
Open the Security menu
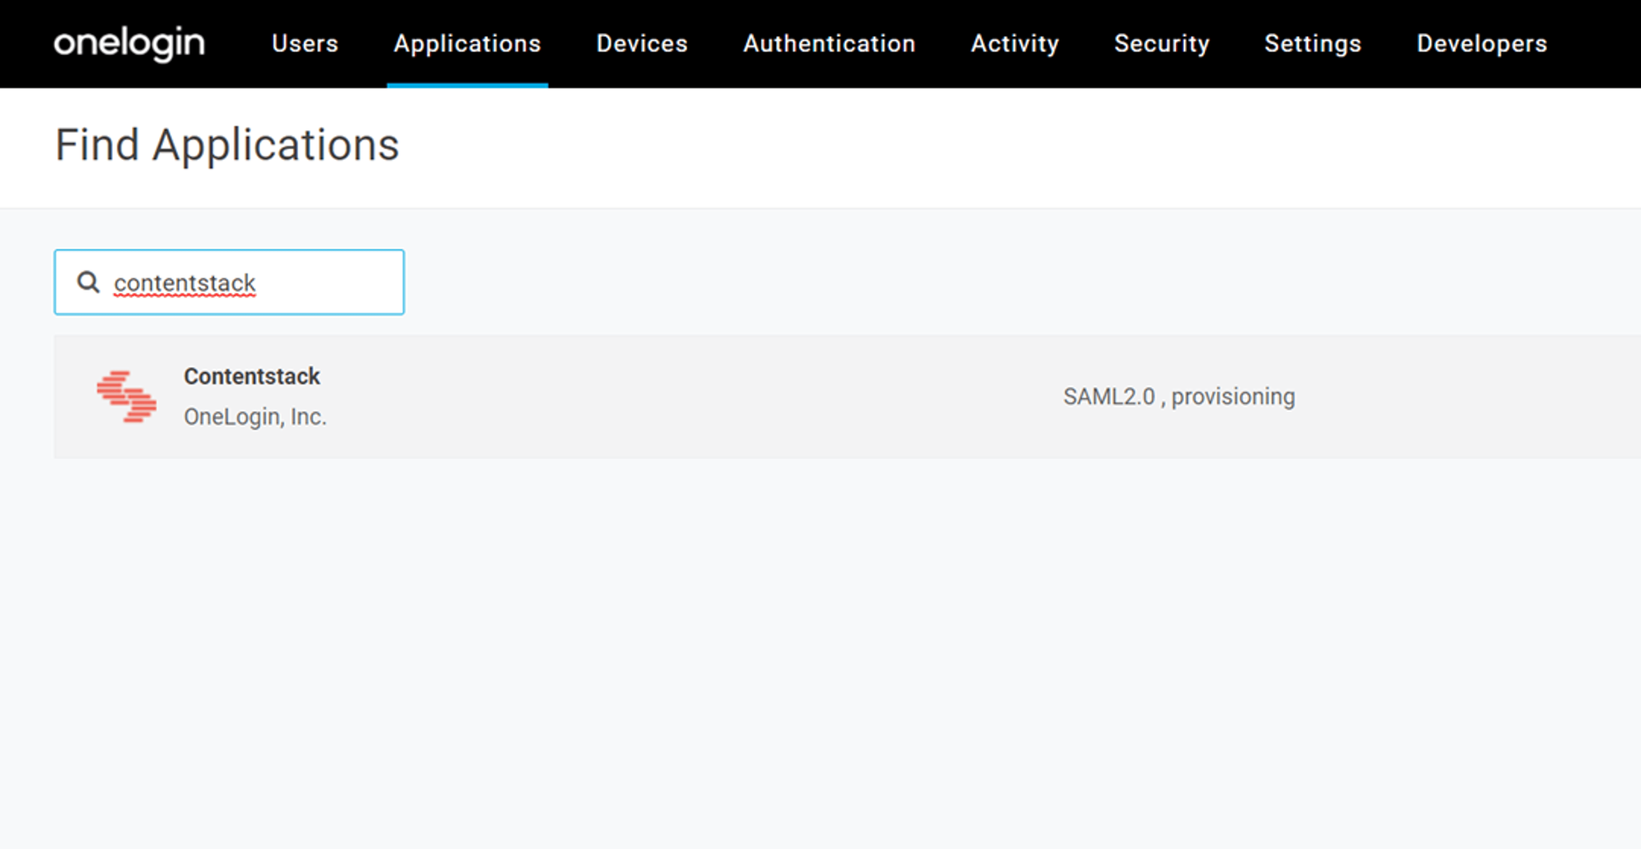coord(1162,43)
